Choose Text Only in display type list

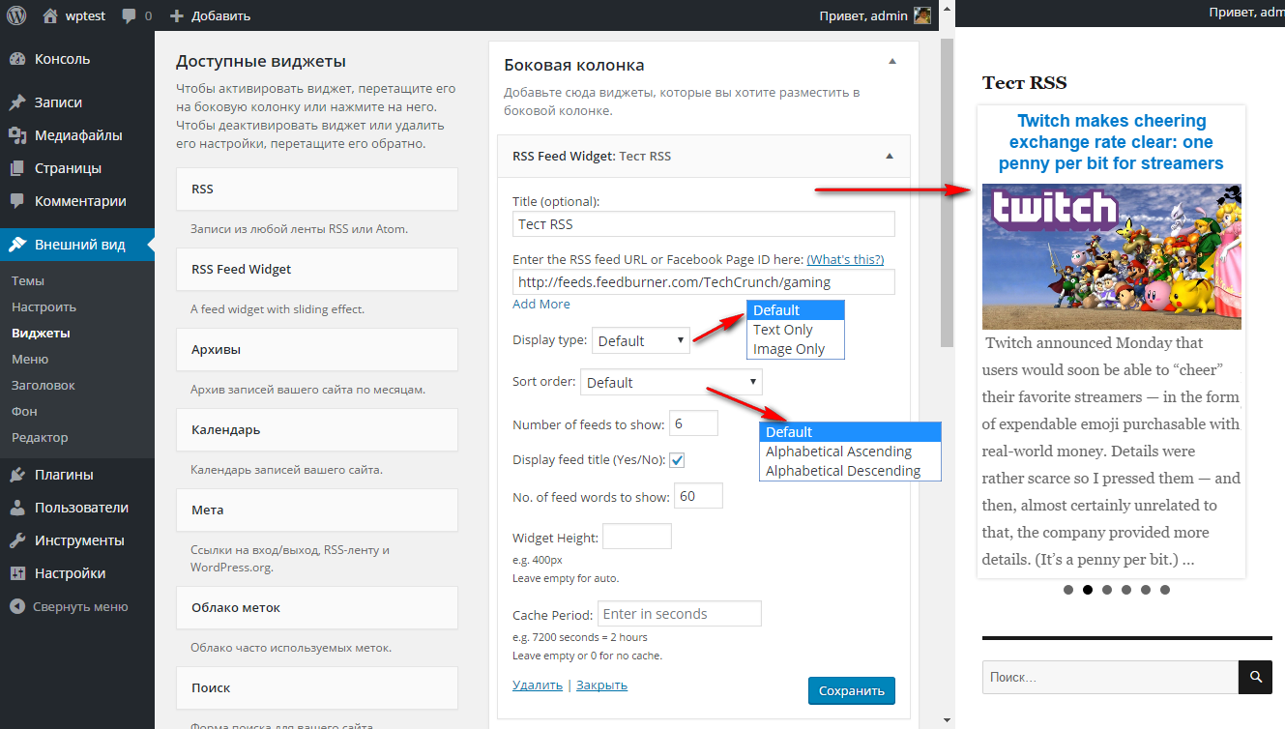click(x=796, y=330)
